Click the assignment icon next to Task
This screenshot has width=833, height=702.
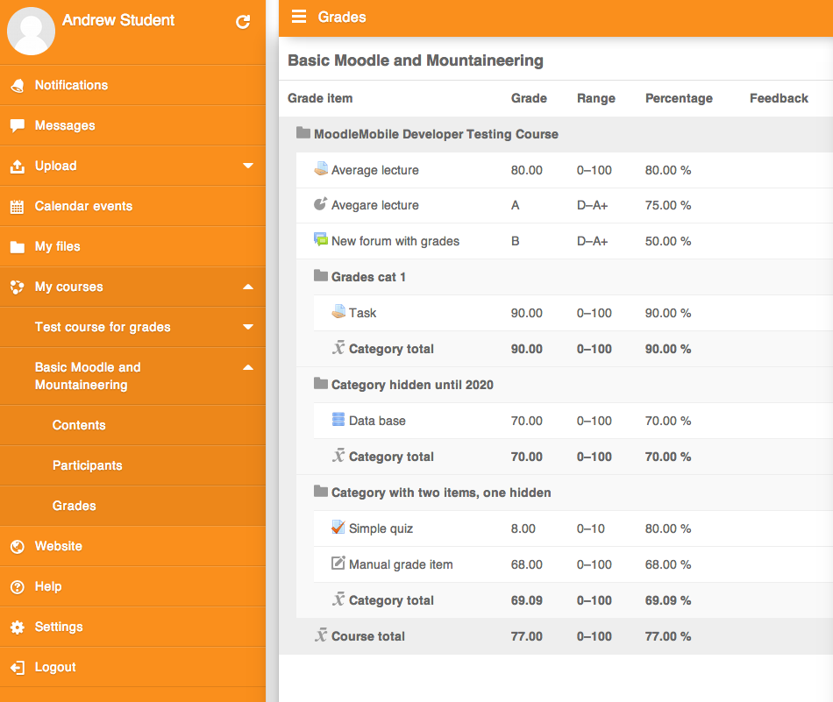coord(338,311)
